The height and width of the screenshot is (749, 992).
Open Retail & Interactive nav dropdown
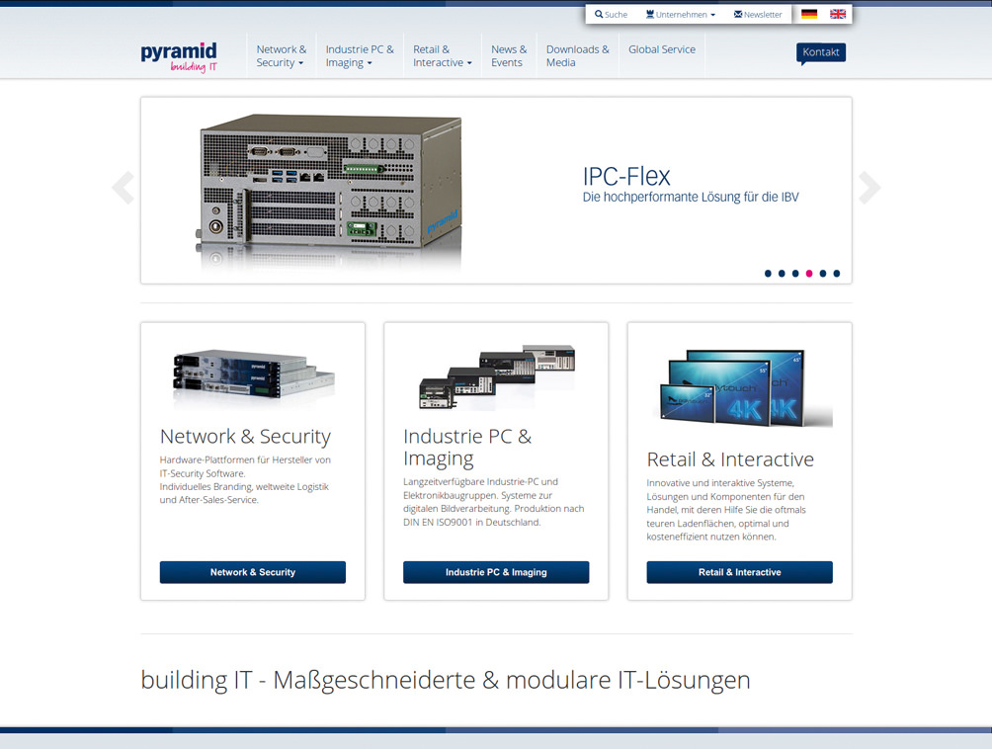click(443, 55)
